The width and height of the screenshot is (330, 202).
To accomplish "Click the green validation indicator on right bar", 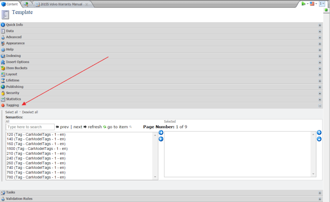I will 326,10.
